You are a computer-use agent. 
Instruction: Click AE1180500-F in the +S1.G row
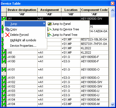[90, 57]
